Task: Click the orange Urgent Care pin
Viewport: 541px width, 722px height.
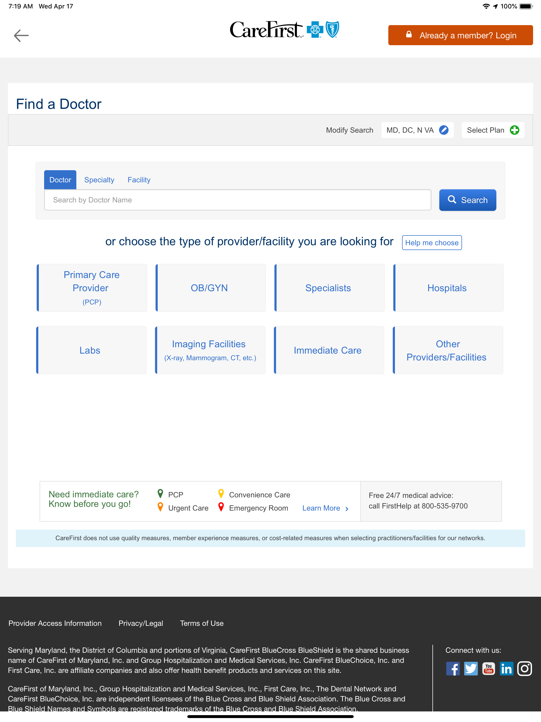Action: tap(160, 507)
